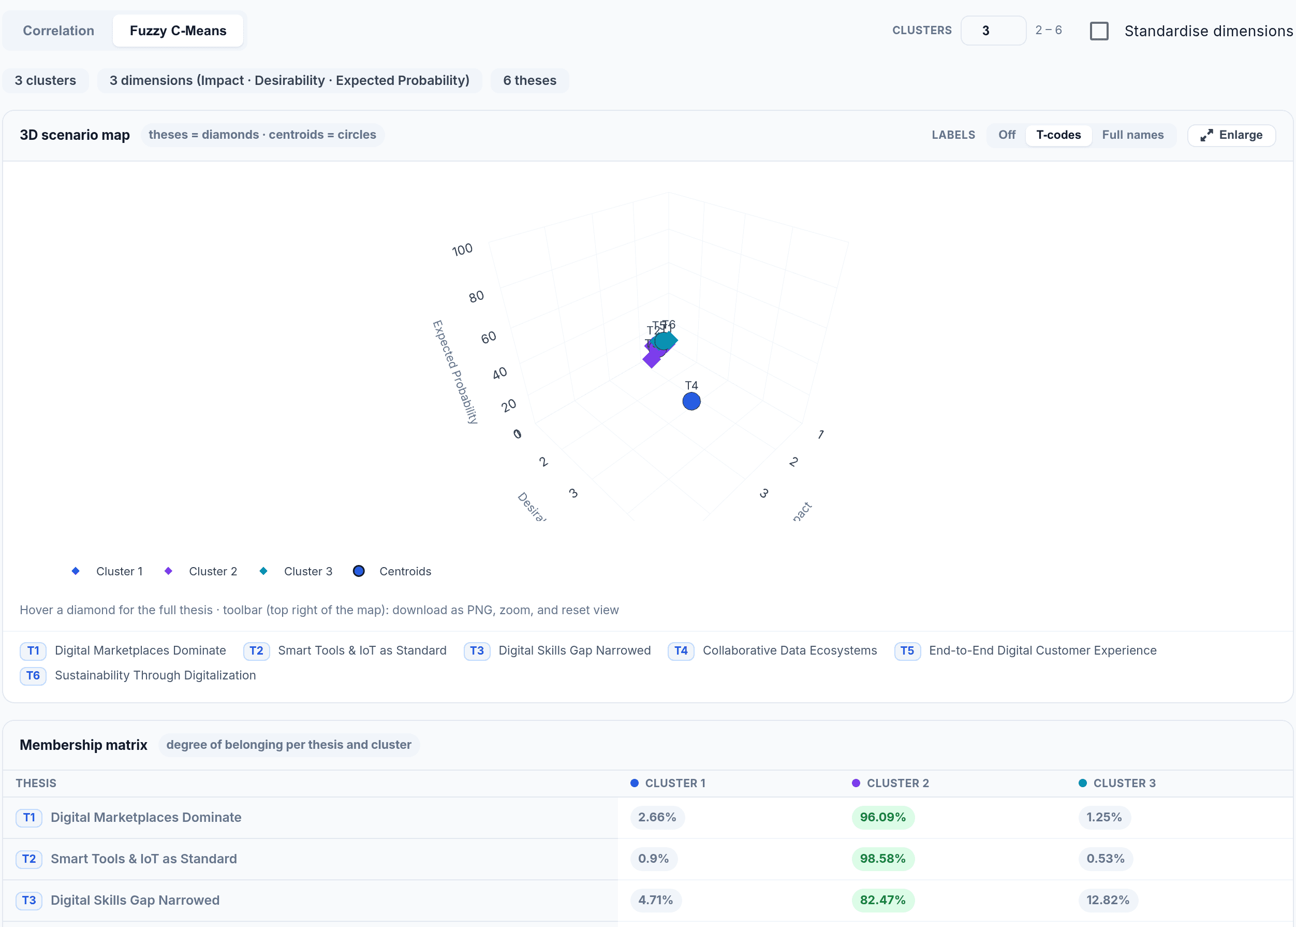Switch to the Correlation tab
This screenshot has height=927, width=1296.
point(58,31)
